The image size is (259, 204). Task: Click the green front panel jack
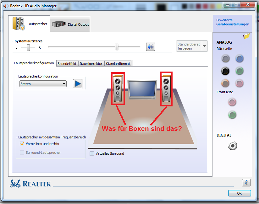point(232,115)
